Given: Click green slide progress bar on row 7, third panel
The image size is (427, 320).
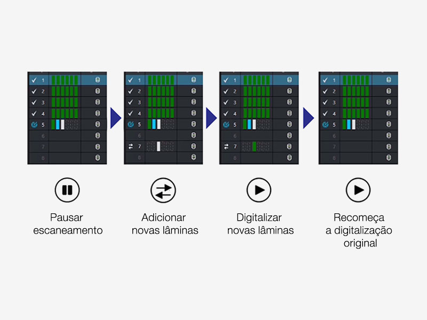Looking at the screenshot, I should click(255, 147).
